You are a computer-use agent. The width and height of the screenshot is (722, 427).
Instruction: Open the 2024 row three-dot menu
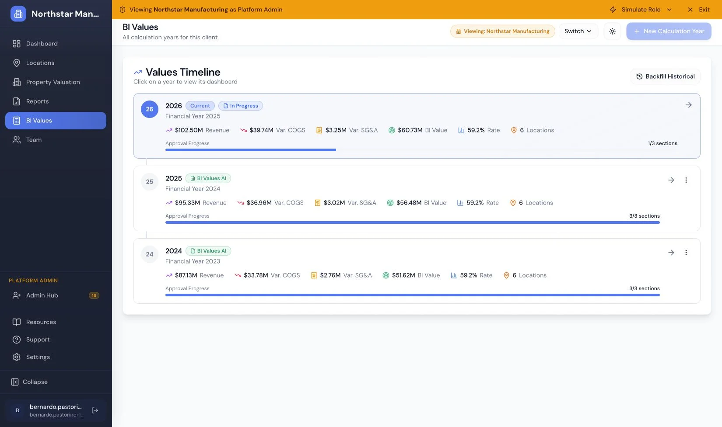[x=686, y=253]
